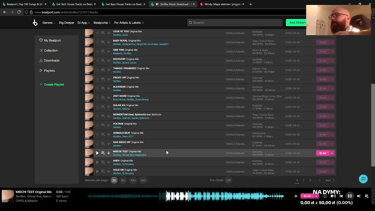This screenshot has width=375, height=211.
Task: Click the player volume speaker icon
Action: [x=333, y=196]
